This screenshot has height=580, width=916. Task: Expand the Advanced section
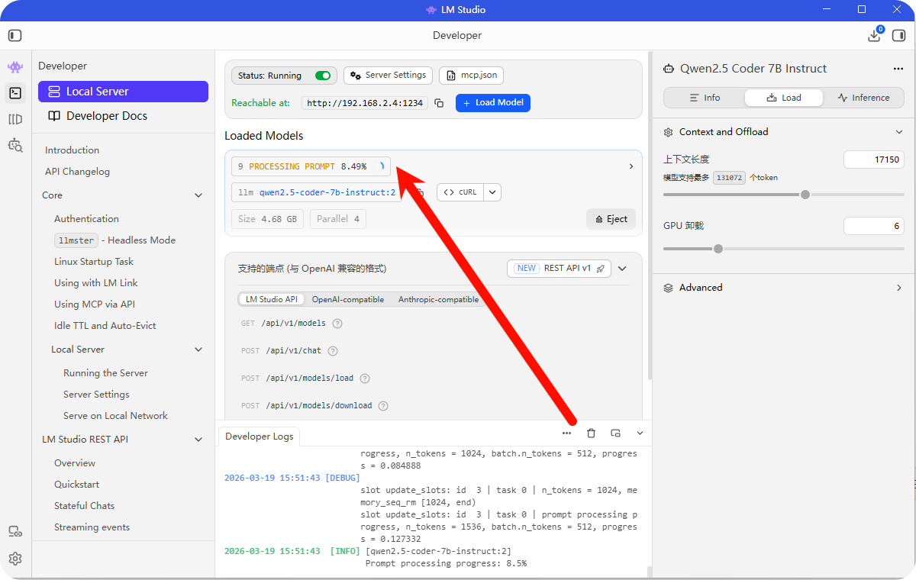pyautogui.click(x=898, y=288)
